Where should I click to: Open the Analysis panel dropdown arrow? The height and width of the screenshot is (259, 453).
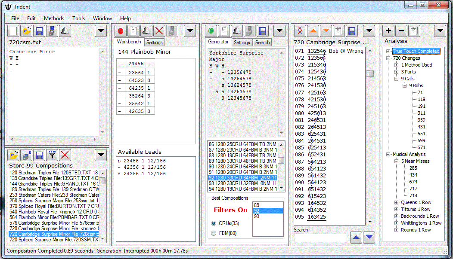tap(440, 31)
